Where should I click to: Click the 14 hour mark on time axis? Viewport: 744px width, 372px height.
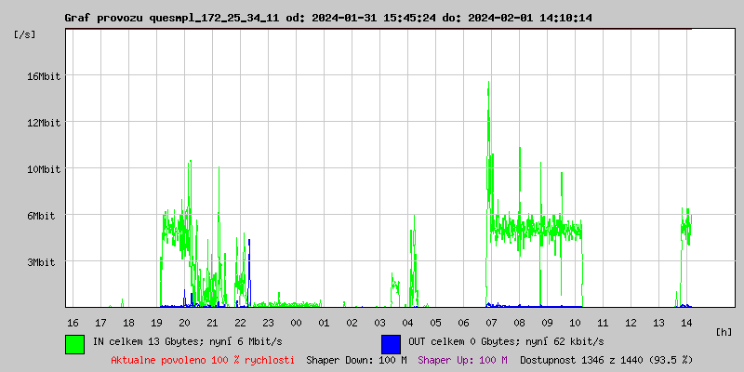[686, 322]
